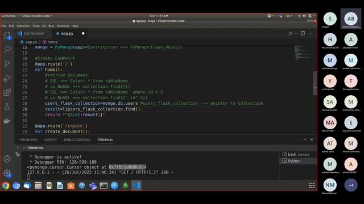Open LibreOffice Writer from dock
The height and width of the screenshot is (204, 364).
(x=60, y=186)
